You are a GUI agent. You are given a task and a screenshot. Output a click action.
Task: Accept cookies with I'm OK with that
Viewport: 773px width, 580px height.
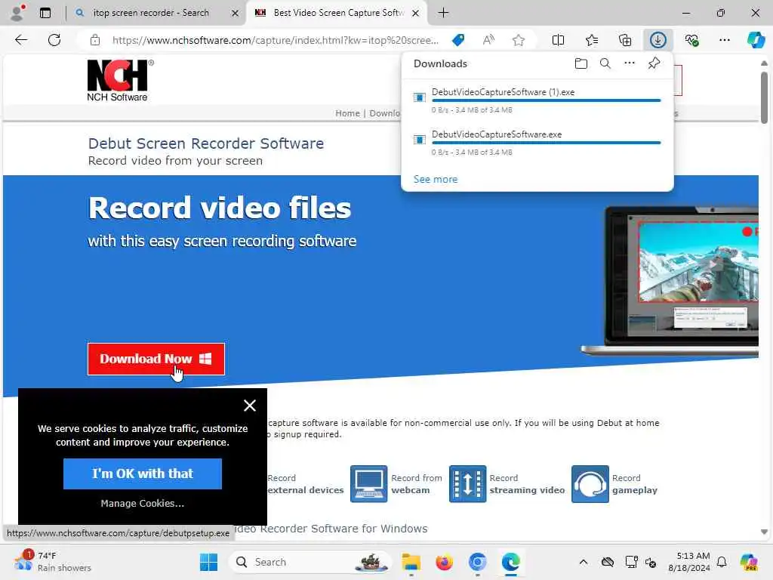143,474
